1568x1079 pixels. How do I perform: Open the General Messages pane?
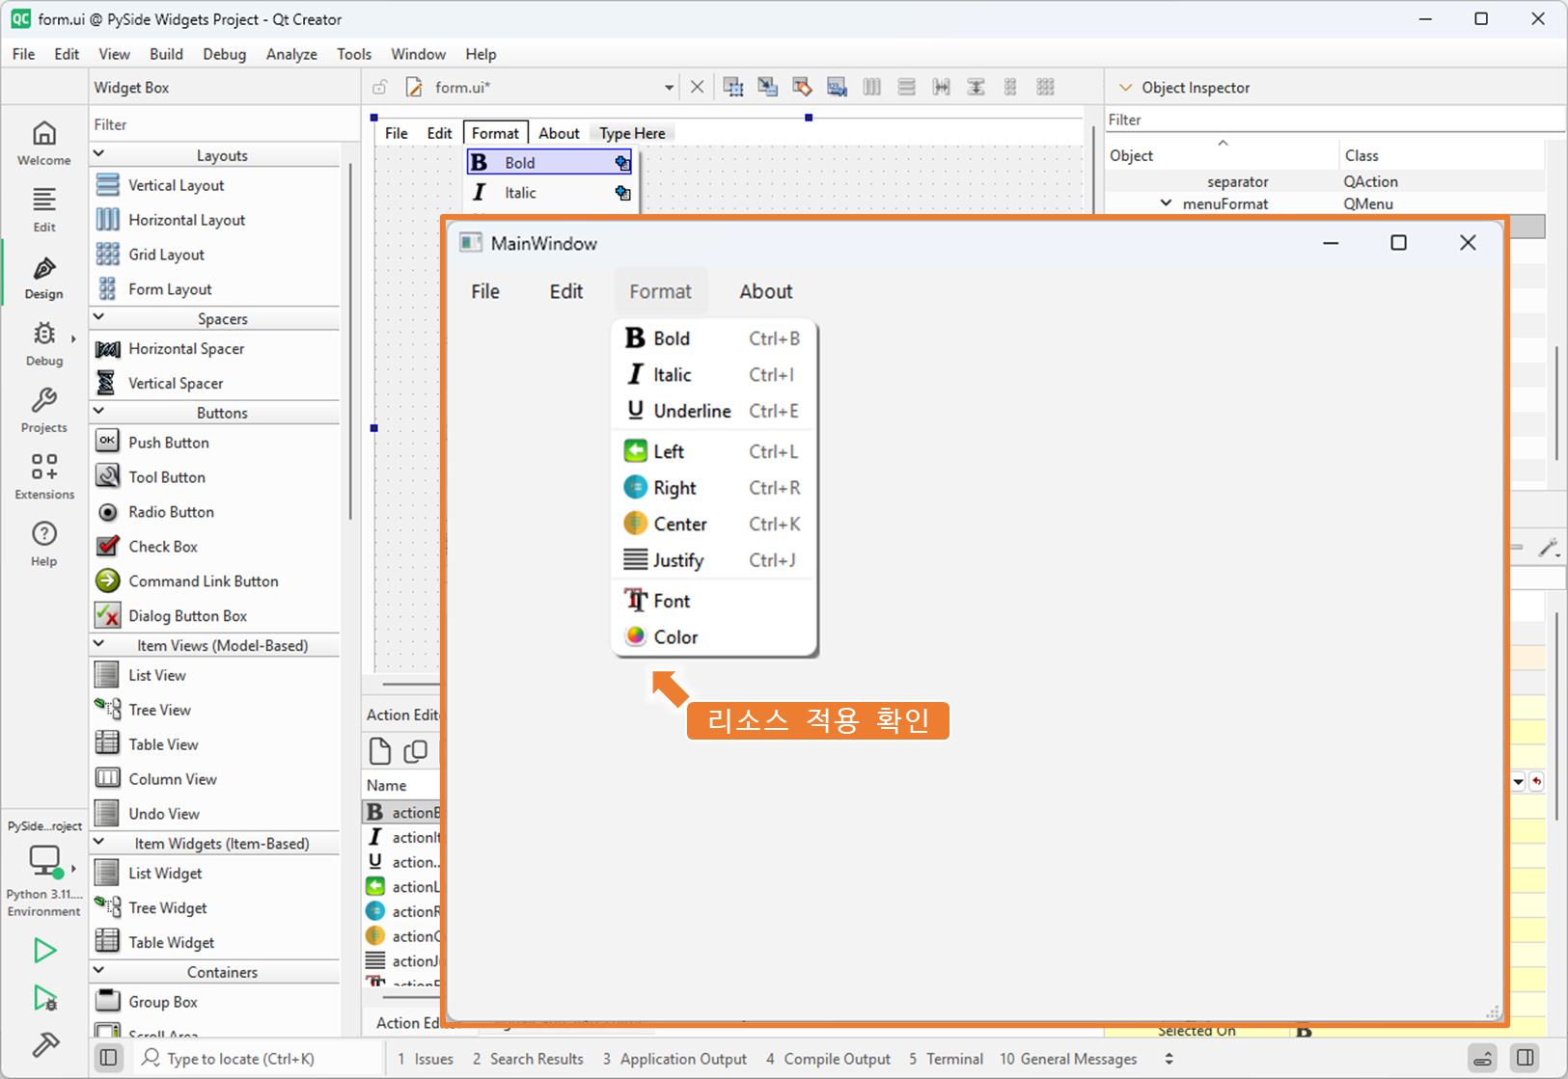tap(1068, 1058)
